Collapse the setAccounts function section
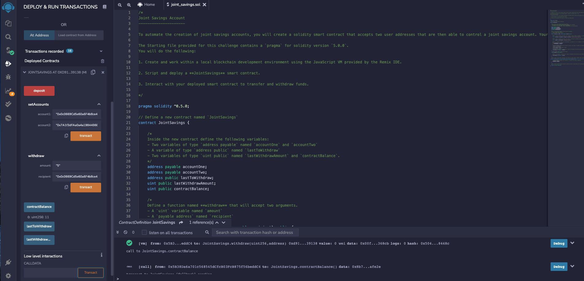The height and width of the screenshot is (281, 584). click(x=99, y=104)
